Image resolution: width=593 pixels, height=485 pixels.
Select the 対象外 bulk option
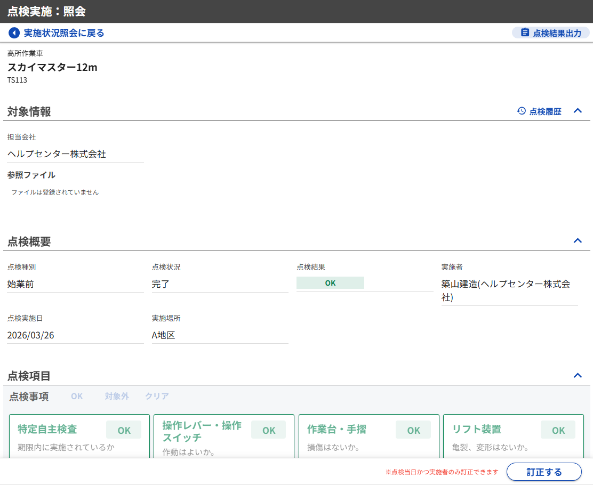tap(117, 397)
